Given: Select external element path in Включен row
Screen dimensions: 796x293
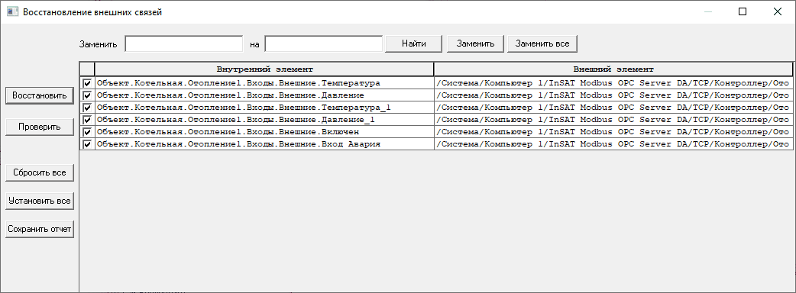Looking at the screenshot, I should pyautogui.click(x=613, y=132).
